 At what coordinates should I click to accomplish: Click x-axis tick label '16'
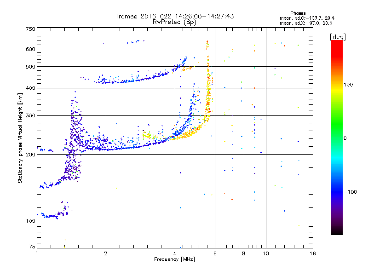tap(313, 253)
